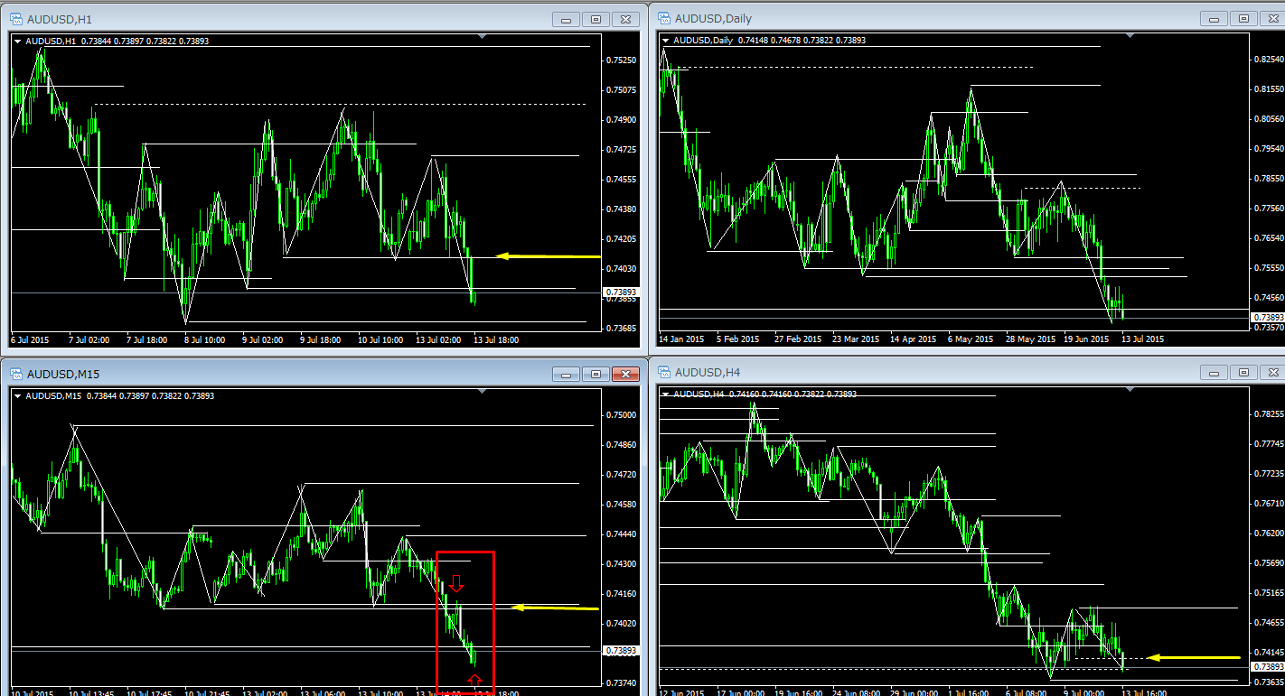Image resolution: width=1285 pixels, height=696 pixels.
Task: Maximize the AUDUSD,H1 chart window
Action: tap(596, 19)
